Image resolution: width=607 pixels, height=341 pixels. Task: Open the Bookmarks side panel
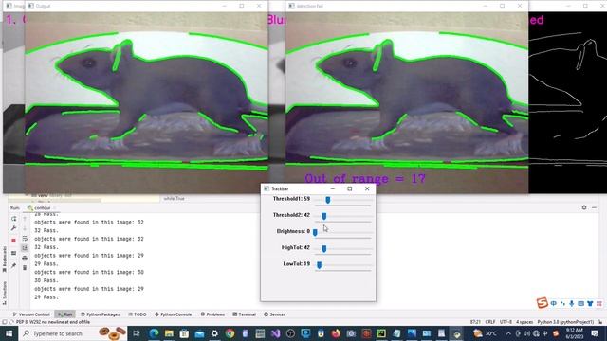tap(4, 260)
